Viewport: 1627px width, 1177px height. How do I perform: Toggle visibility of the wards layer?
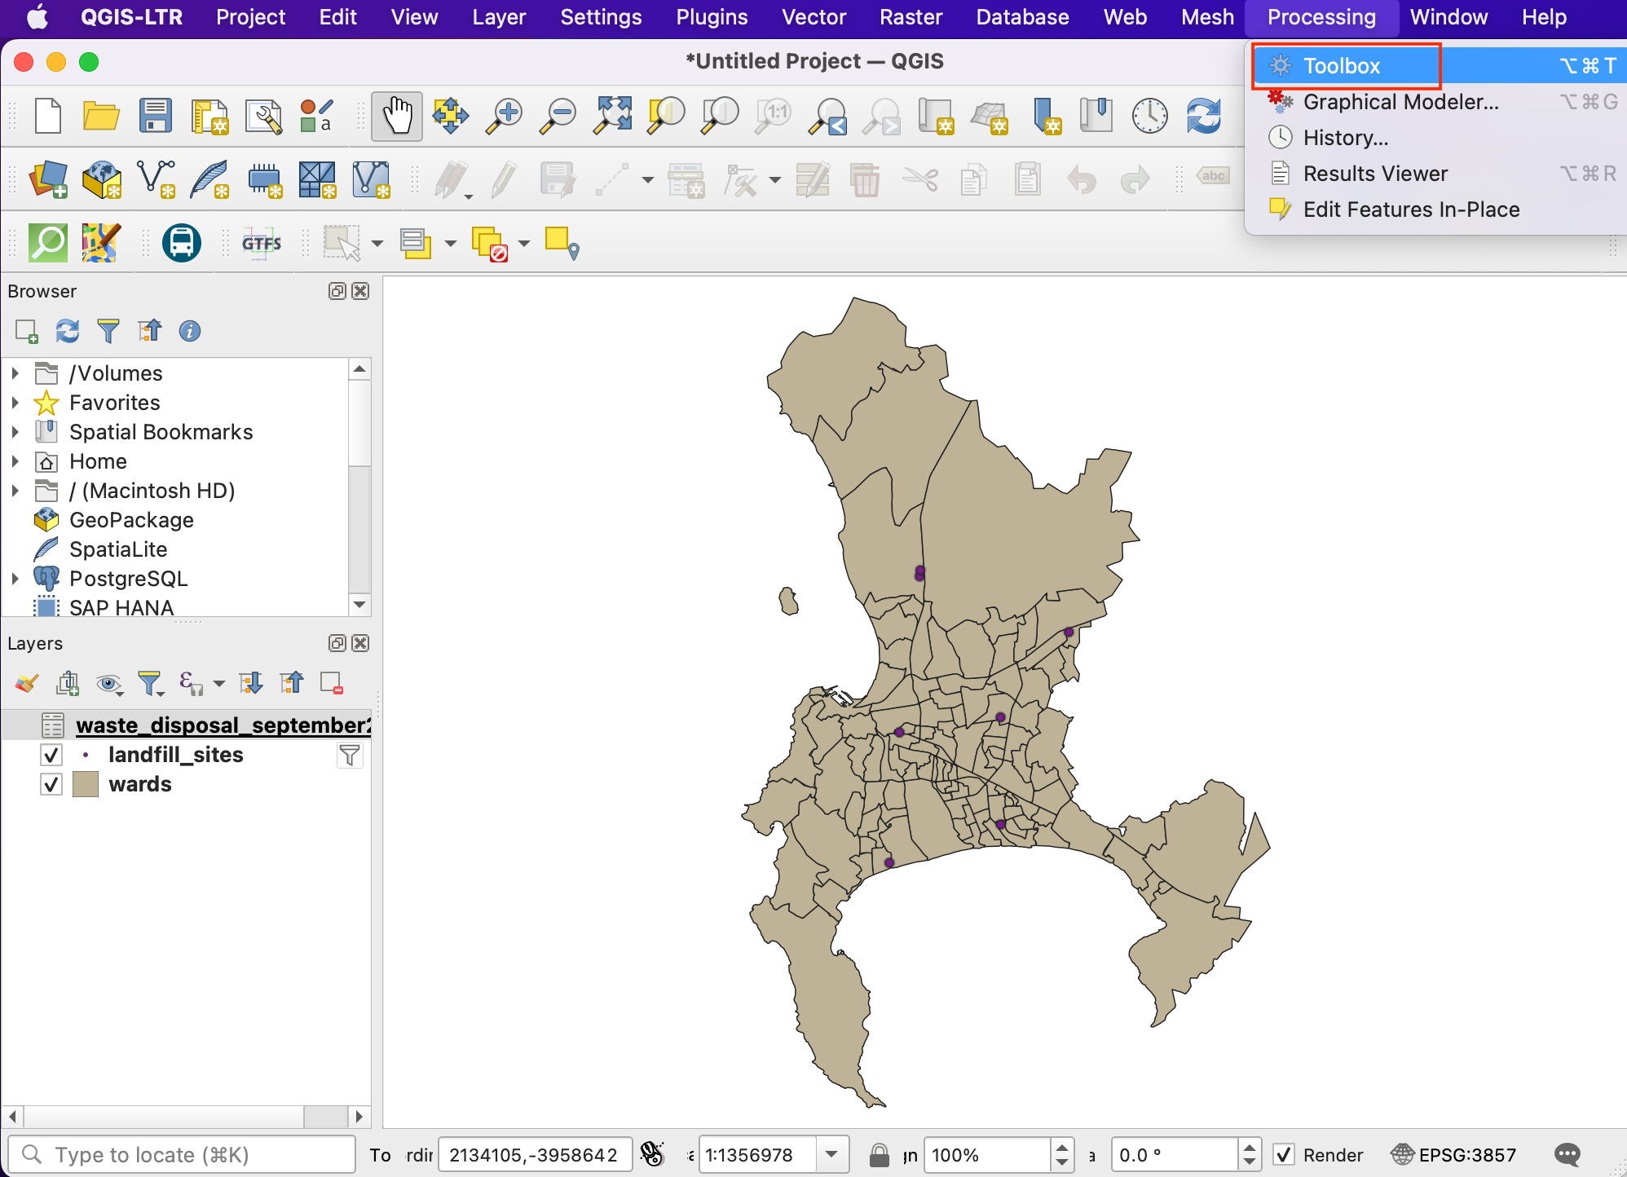(x=51, y=785)
